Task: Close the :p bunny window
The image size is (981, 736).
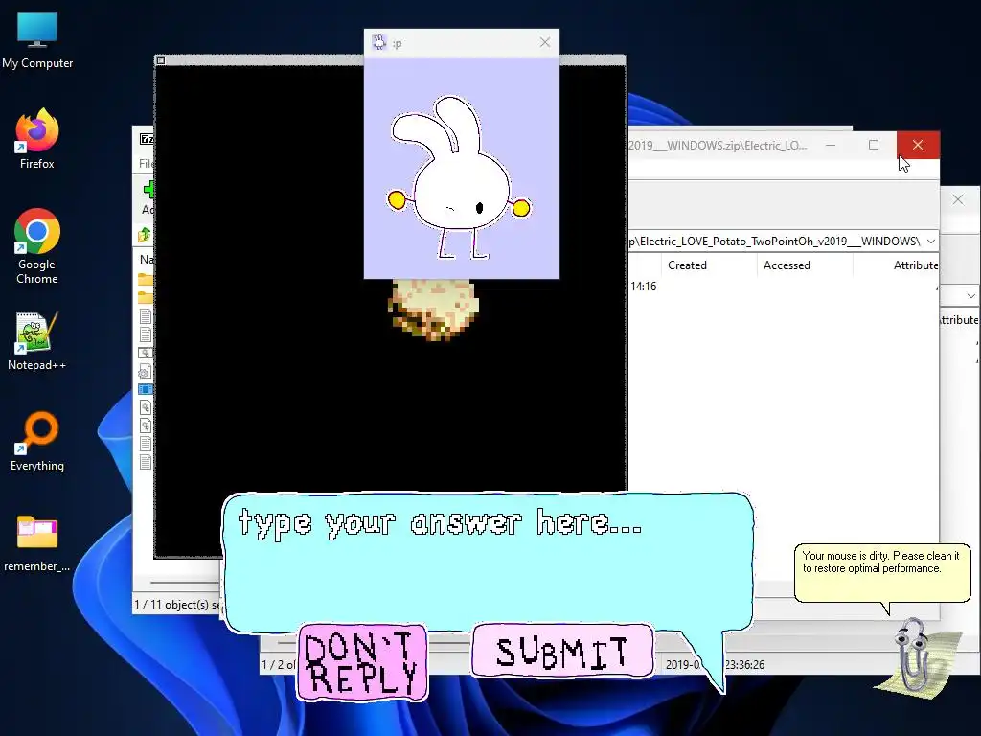Action: coord(545,42)
